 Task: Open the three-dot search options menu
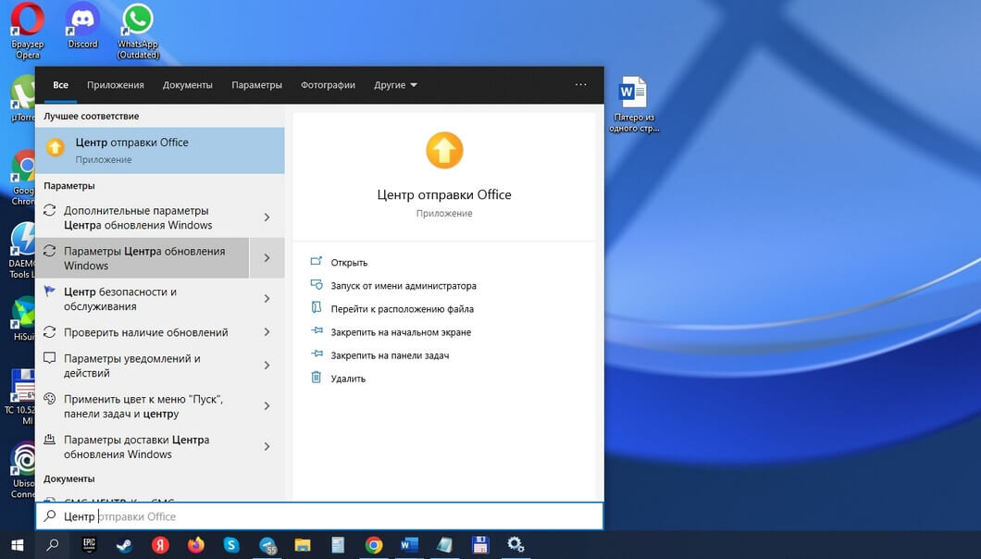[x=580, y=84]
